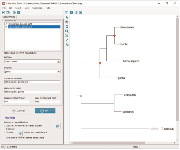The height and width of the screenshot is (150, 180).
Task: Open the tree information icon
Action: pyautogui.click(x=71, y=12)
